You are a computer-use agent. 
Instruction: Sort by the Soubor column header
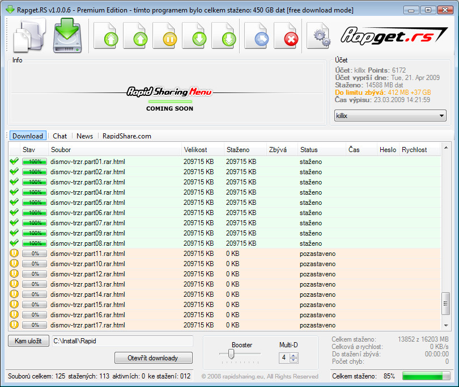point(114,150)
